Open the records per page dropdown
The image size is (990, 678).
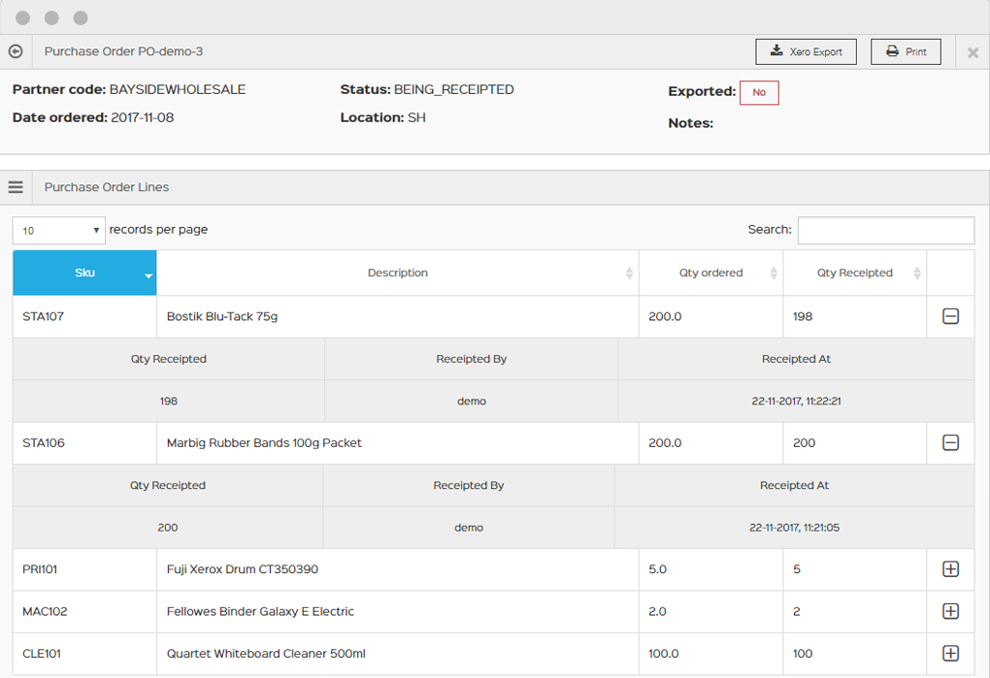point(58,230)
